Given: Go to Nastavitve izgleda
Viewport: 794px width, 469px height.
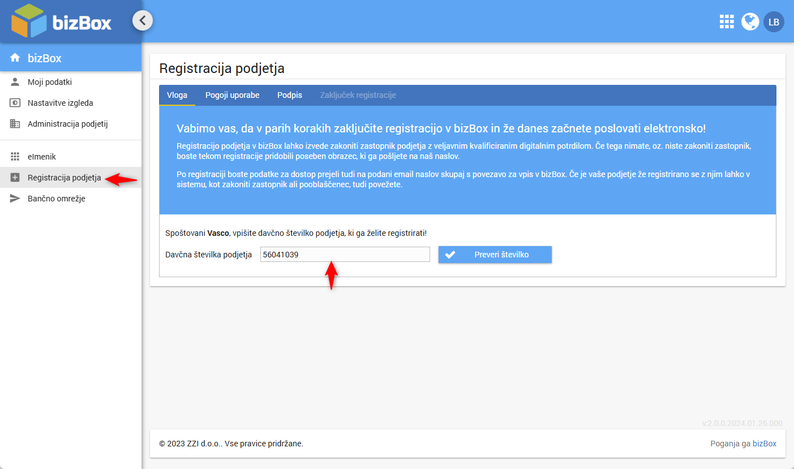Looking at the screenshot, I should [x=71, y=103].
